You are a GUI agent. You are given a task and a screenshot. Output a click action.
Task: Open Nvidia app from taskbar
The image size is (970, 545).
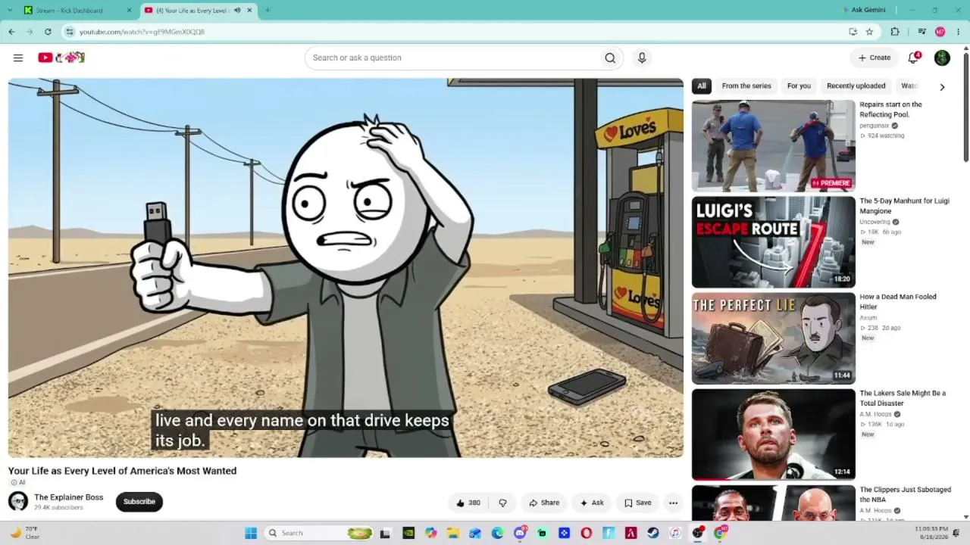pyautogui.click(x=408, y=533)
